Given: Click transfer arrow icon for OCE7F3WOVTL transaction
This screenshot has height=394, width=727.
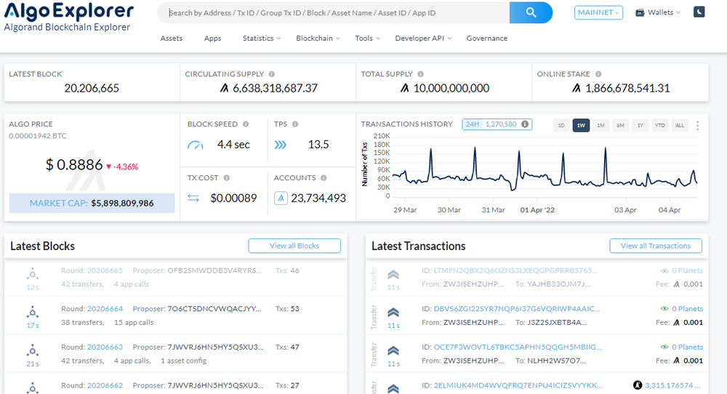Looking at the screenshot, I should 393,351.
